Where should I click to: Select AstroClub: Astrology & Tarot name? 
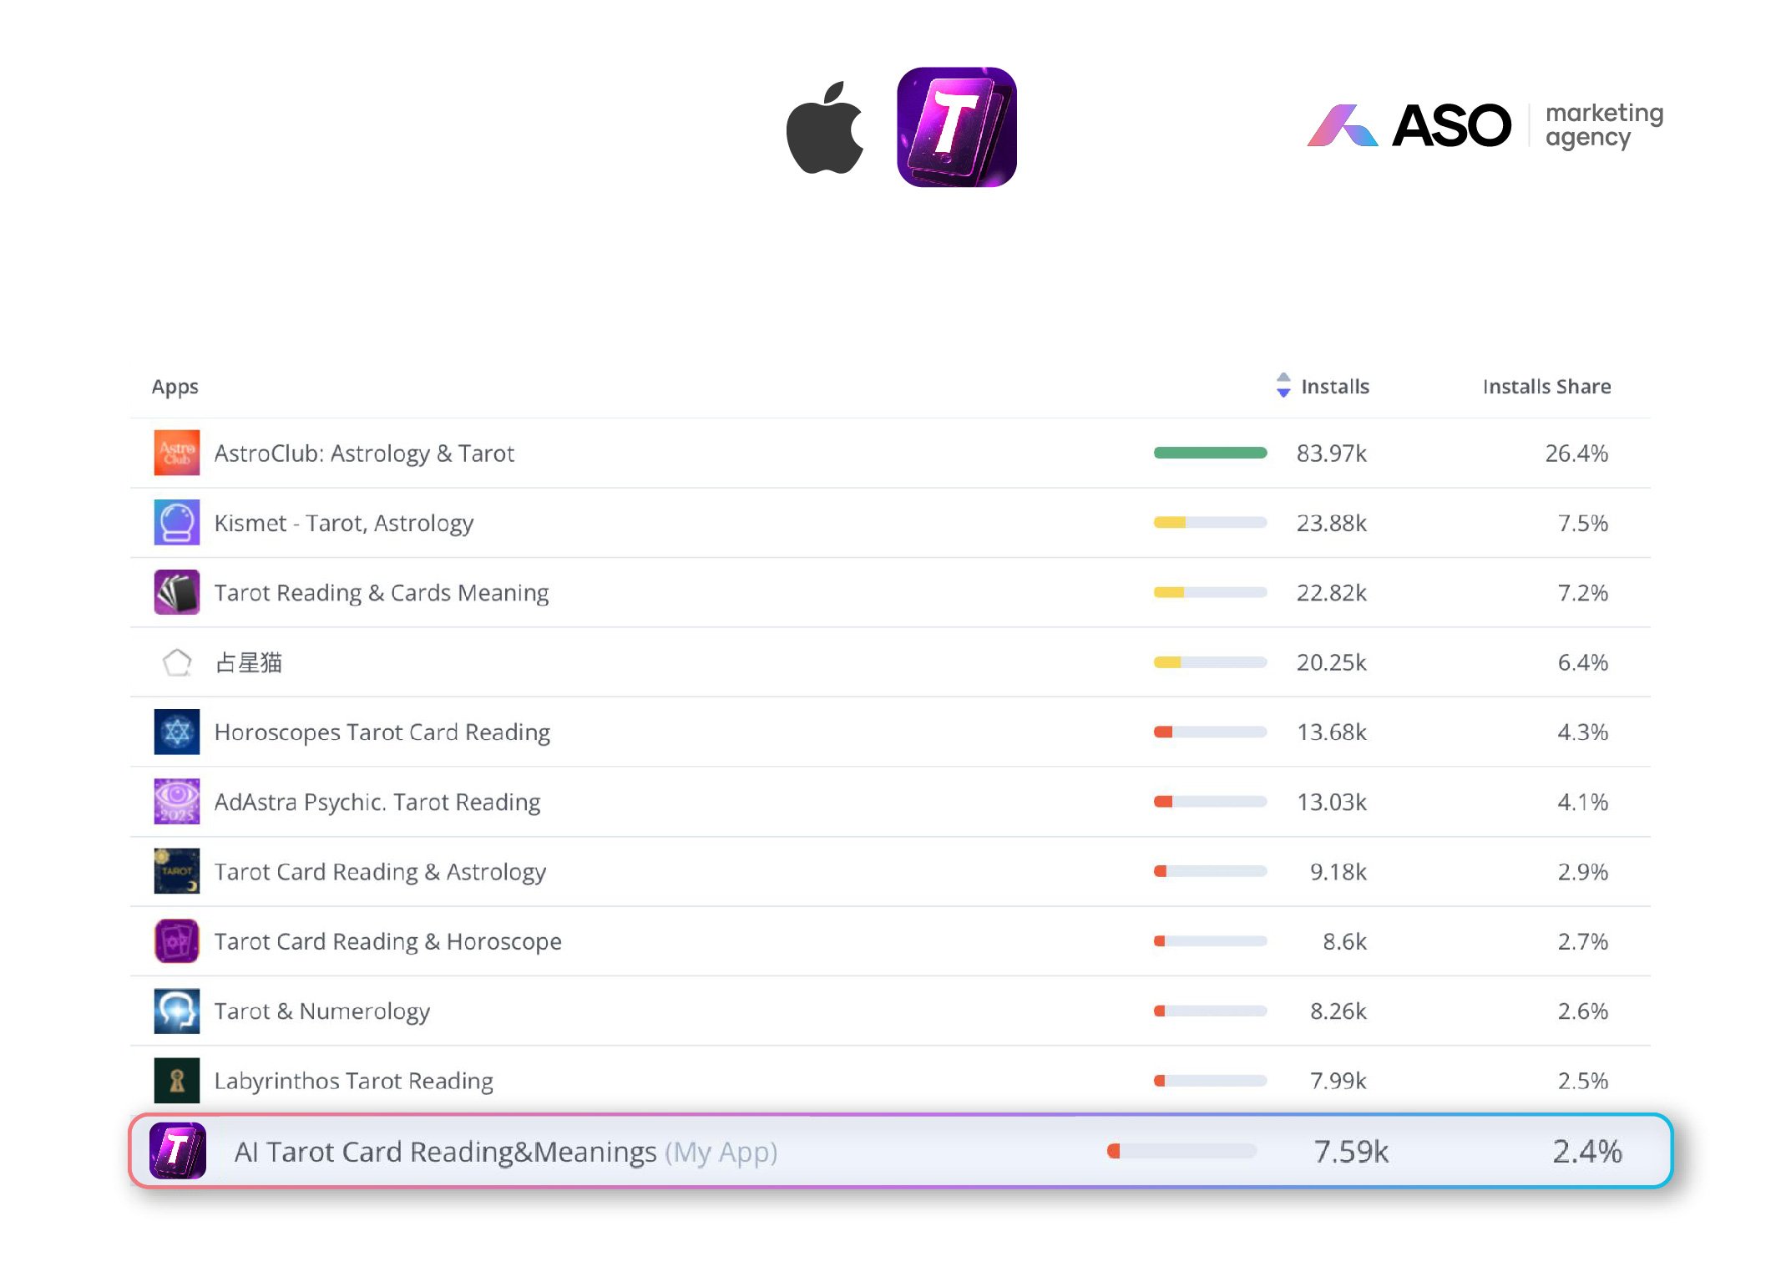click(x=364, y=454)
